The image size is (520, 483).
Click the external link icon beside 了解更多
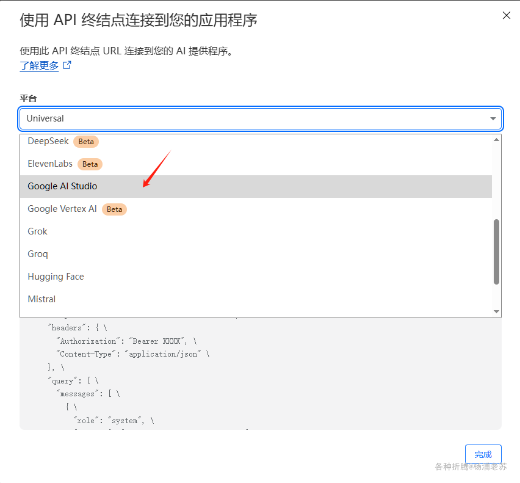click(x=67, y=65)
